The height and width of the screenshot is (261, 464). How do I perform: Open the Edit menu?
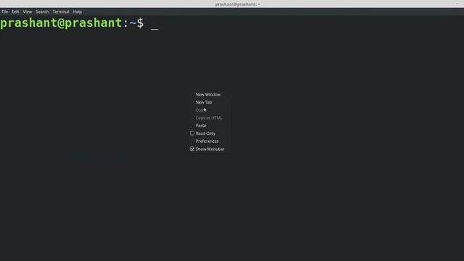click(15, 12)
